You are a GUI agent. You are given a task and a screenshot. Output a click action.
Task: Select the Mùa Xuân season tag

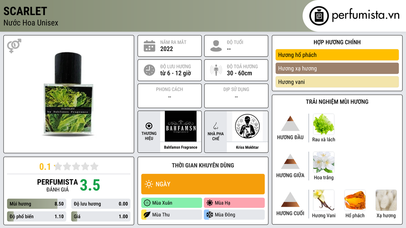tap(171, 203)
